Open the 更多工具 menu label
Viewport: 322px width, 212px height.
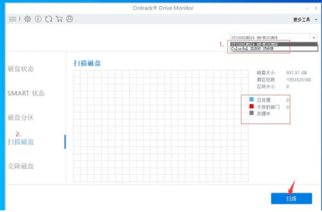coord(301,19)
